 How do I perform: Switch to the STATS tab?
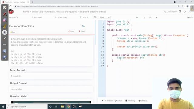click(x=84, y=18)
